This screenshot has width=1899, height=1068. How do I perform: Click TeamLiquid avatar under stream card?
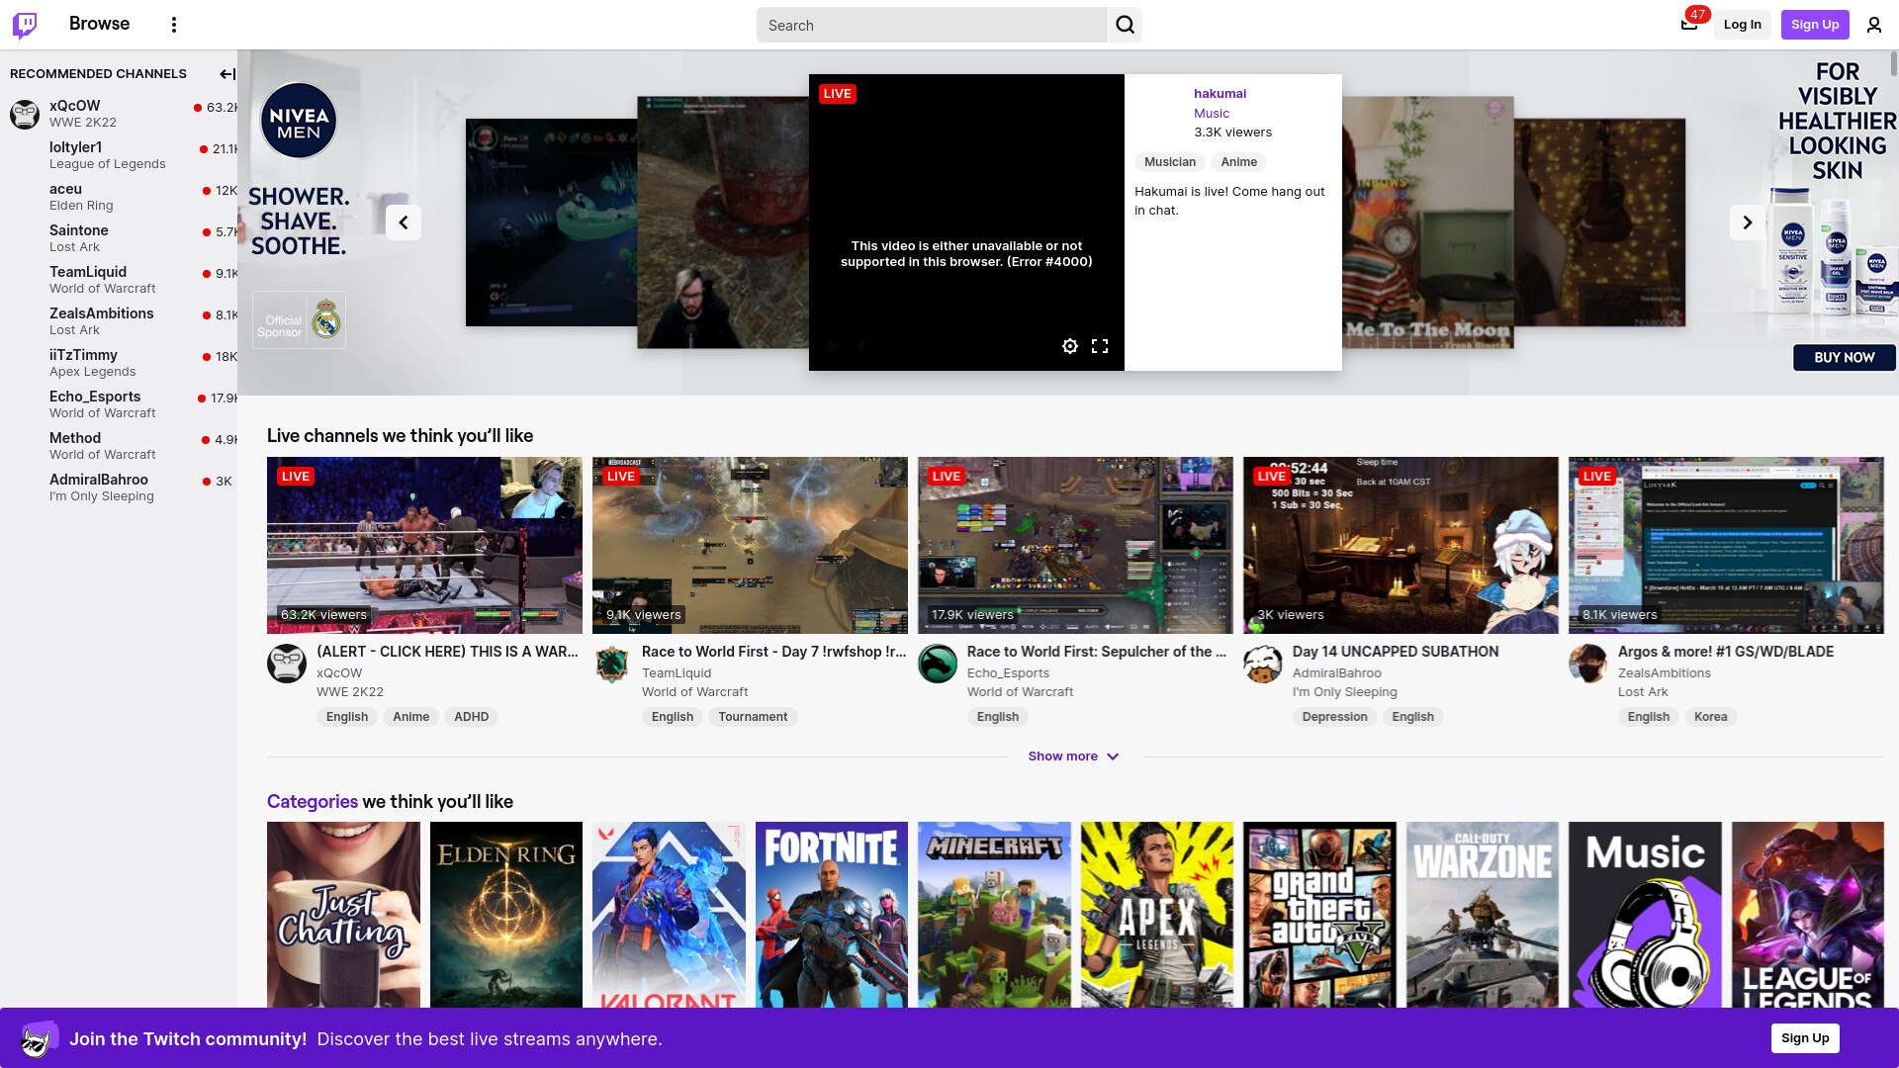612,664
